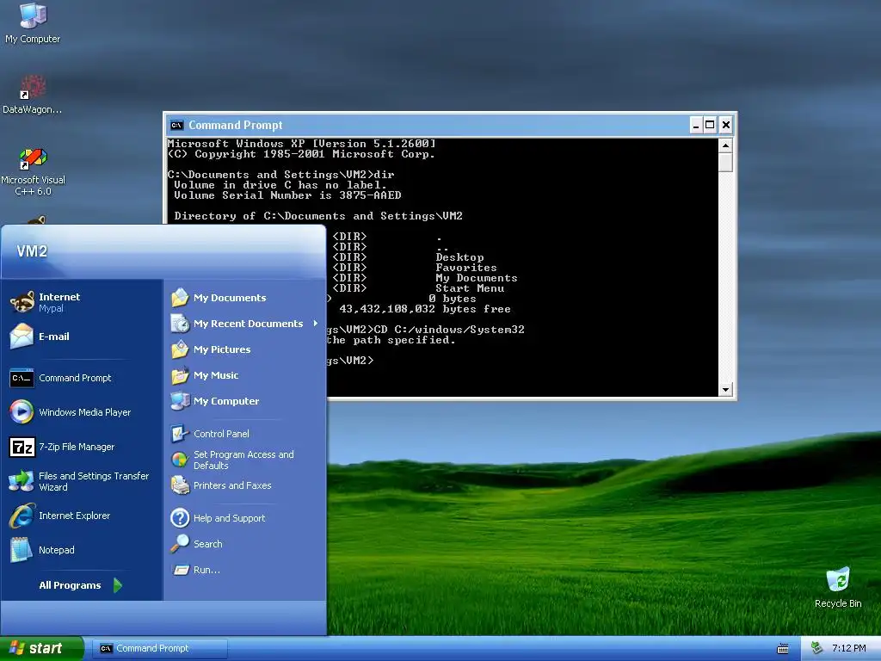Open My Music folder icon

(x=180, y=375)
